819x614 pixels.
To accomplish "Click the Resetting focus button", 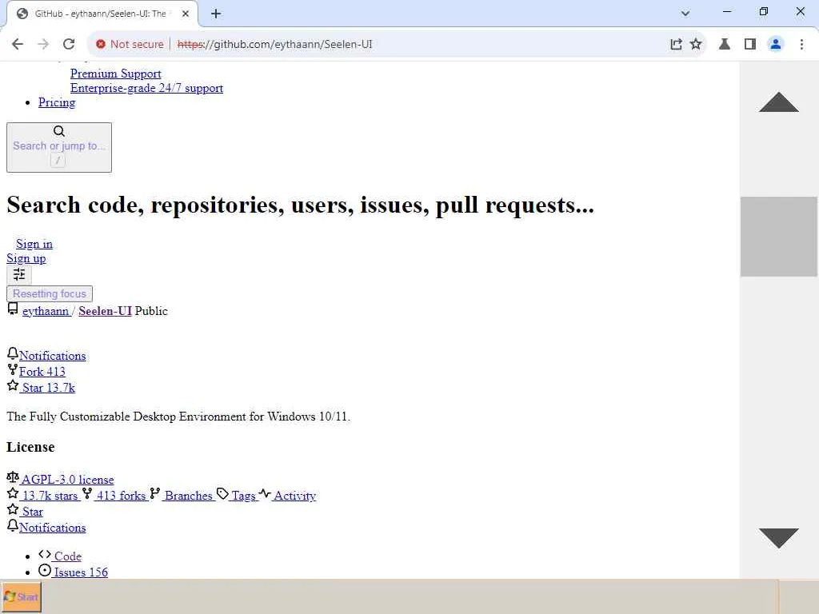I will pos(50,293).
